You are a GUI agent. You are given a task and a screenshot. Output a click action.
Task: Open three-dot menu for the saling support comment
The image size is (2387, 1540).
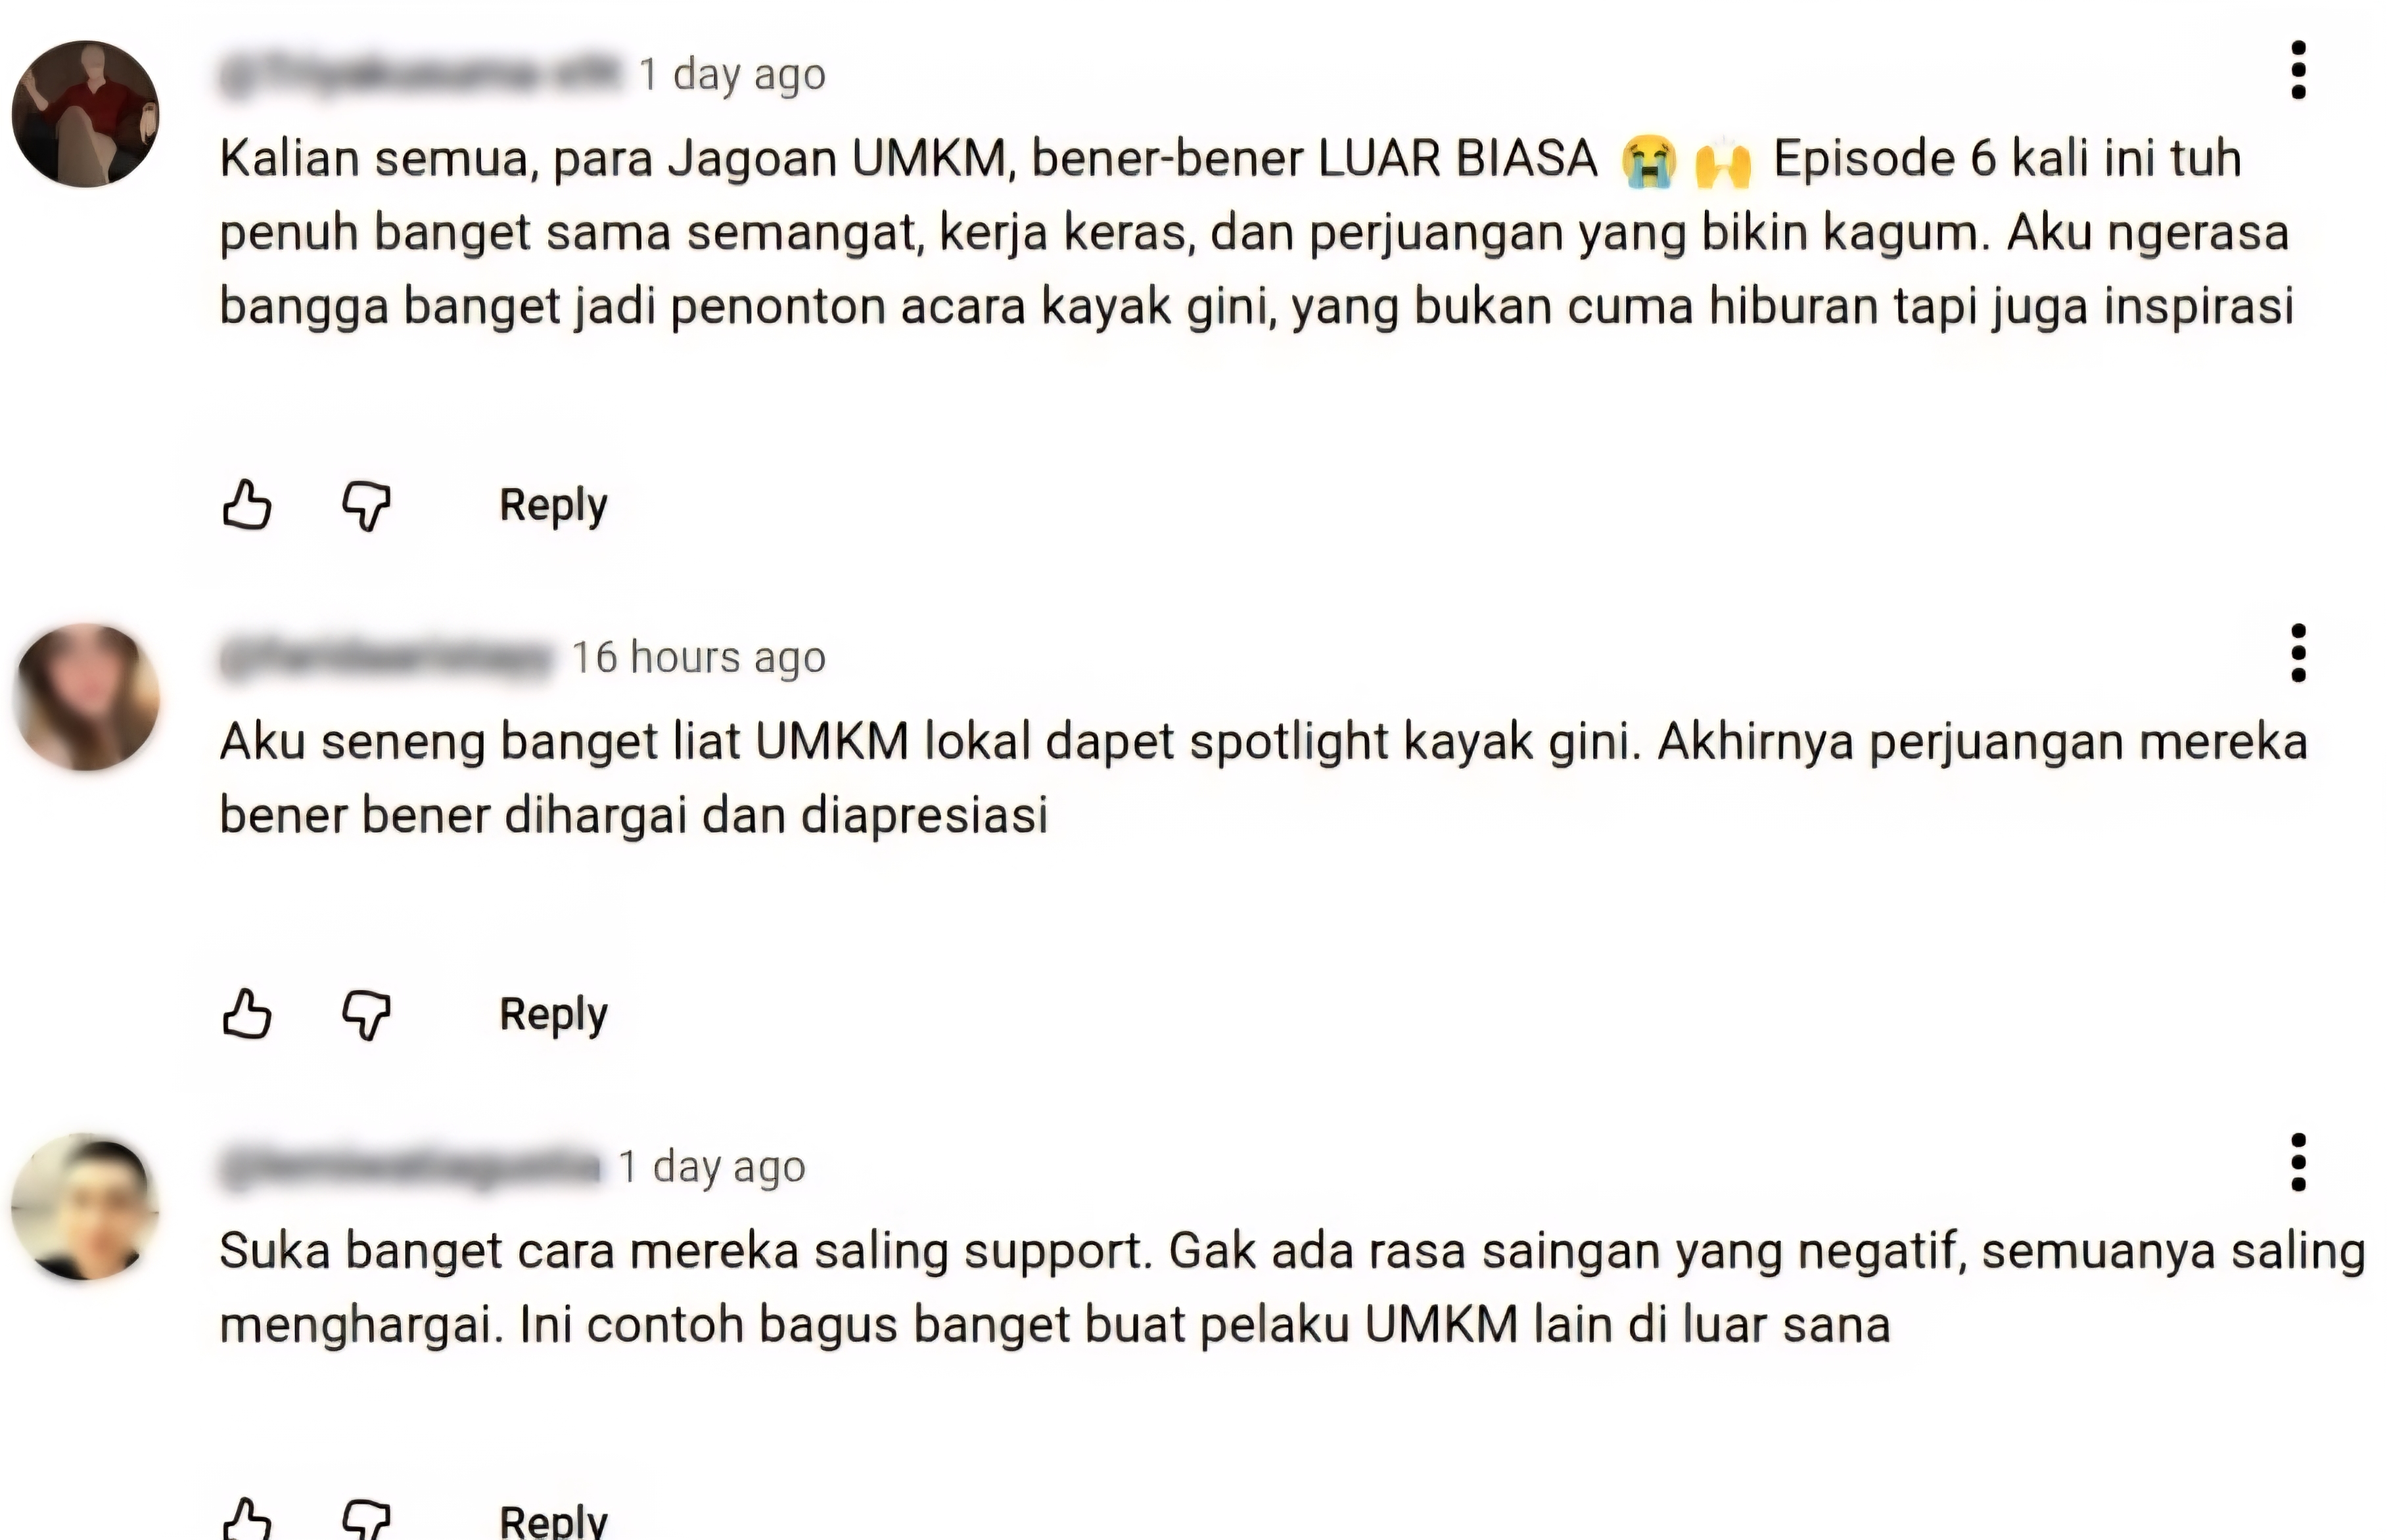point(2298,1162)
